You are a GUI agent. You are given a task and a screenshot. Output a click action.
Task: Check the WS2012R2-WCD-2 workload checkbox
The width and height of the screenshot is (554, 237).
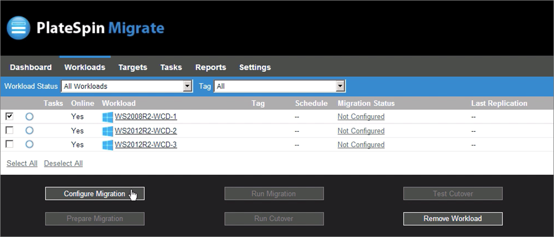[x=9, y=130]
